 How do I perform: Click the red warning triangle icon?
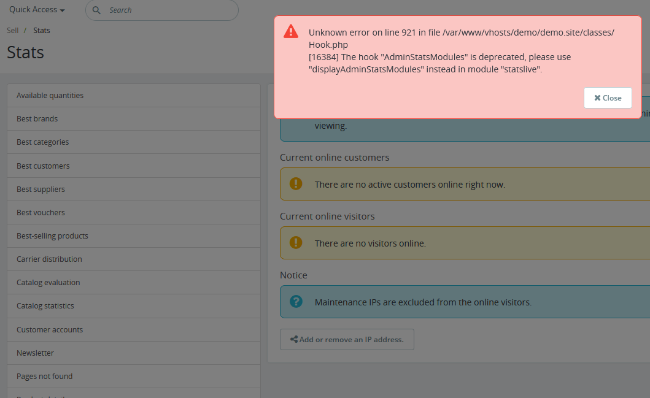pyautogui.click(x=291, y=32)
